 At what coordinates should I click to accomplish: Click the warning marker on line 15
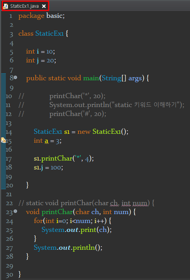[x=3, y=140]
